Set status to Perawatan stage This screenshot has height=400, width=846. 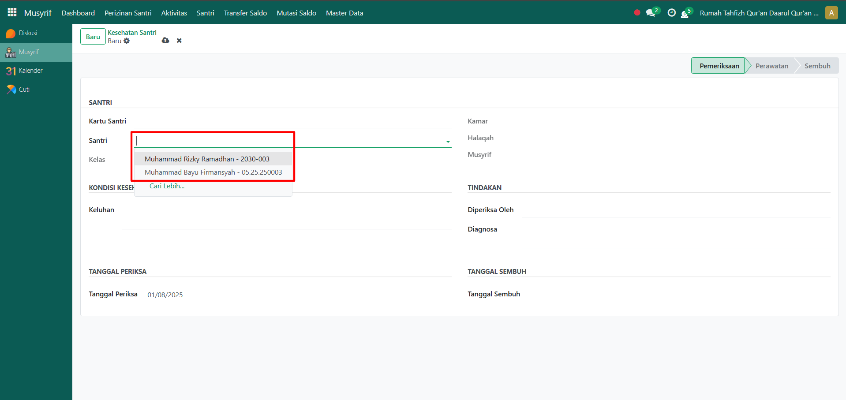click(x=771, y=66)
